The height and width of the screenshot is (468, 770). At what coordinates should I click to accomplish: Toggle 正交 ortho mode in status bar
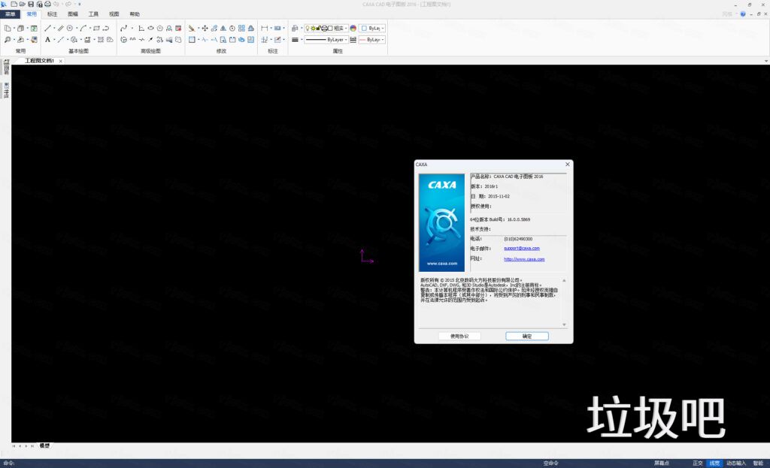point(697,463)
